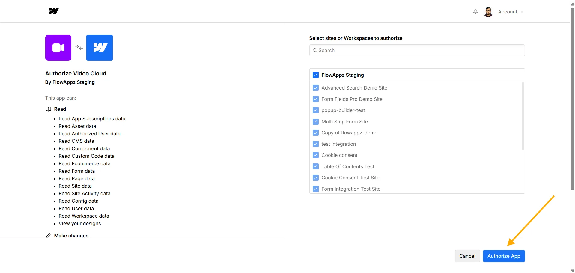The image size is (575, 273).
Task: Open the notifications bell
Action: (x=475, y=12)
